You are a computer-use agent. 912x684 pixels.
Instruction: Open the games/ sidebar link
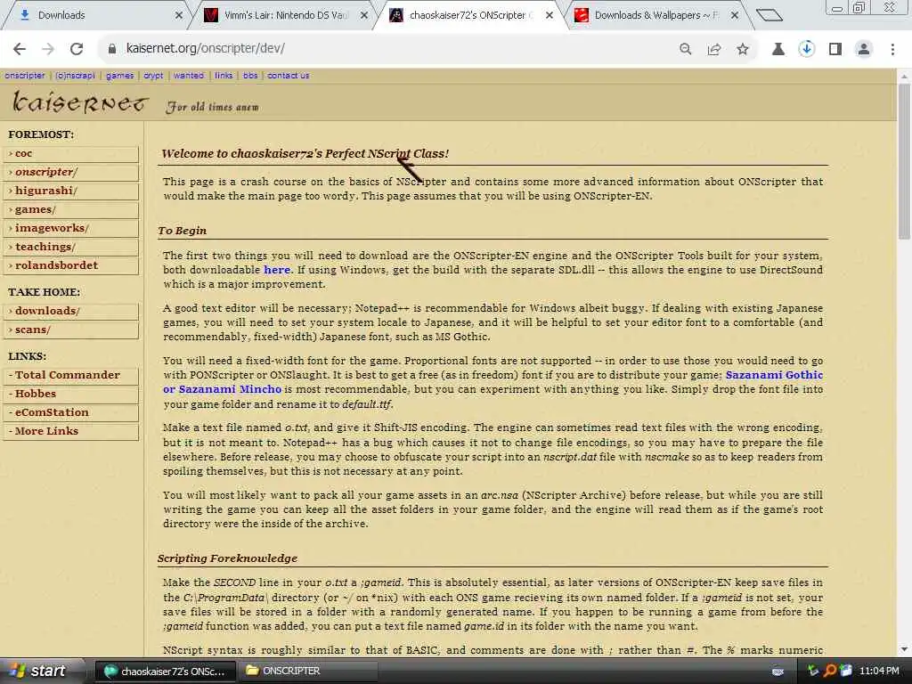[x=71, y=209]
